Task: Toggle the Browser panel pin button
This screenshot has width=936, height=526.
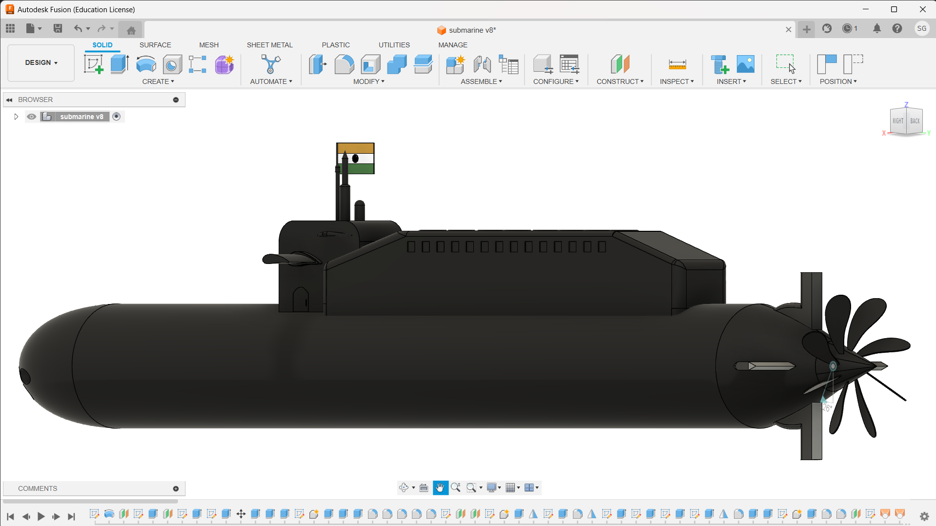Action: click(176, 100)
